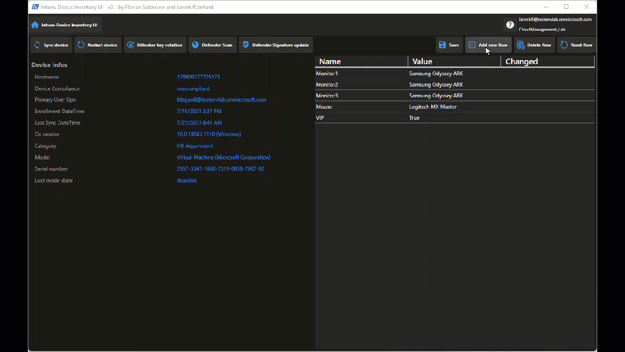Click the Virtual Machine model value
Image resolution: width=625 pixels, height=352 pixels.
(x=224, y=157)
